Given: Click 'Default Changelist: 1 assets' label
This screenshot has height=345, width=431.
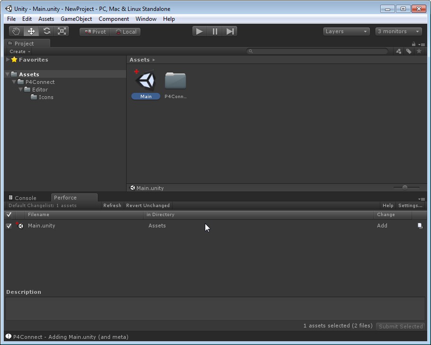Looking at the screenshot, I should point(43,206).
